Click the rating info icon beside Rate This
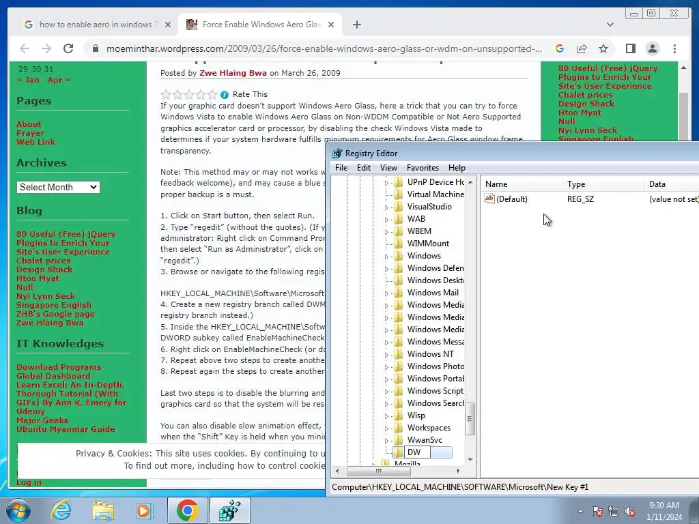 [x=225, y=94]
